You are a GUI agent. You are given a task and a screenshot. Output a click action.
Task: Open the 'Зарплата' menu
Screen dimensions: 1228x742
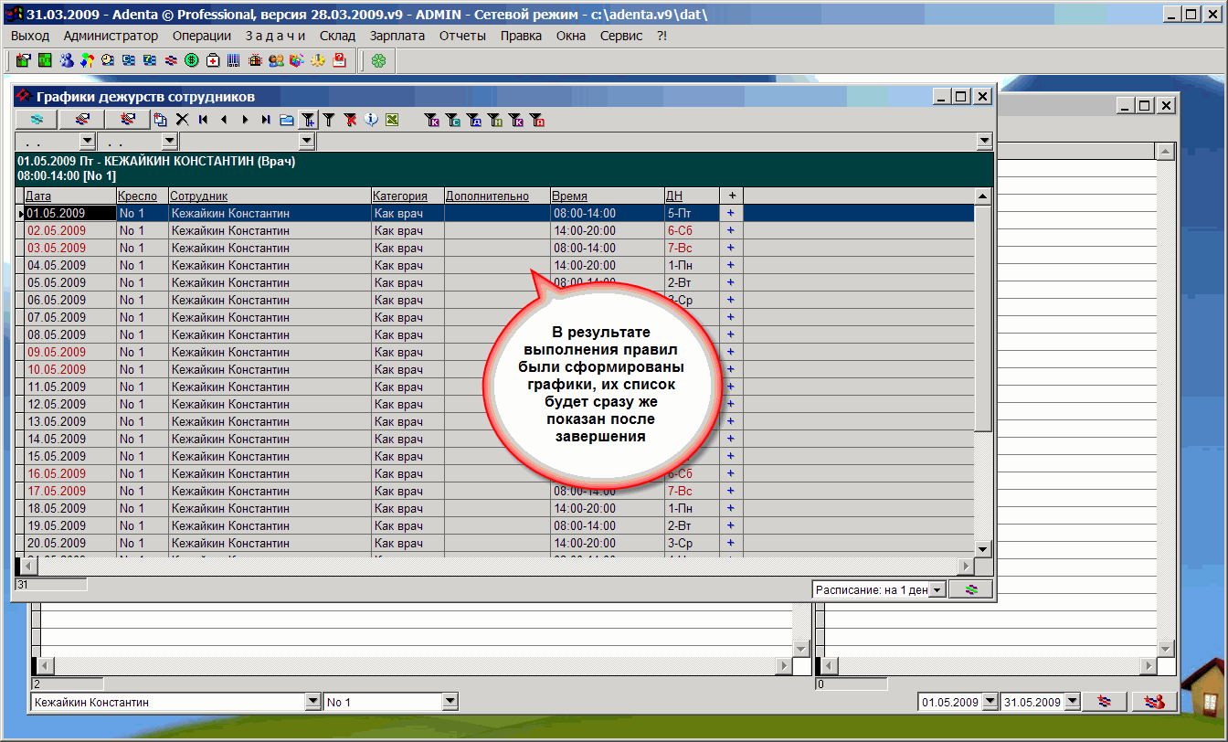pyautogui.click(x=397, y=36)
